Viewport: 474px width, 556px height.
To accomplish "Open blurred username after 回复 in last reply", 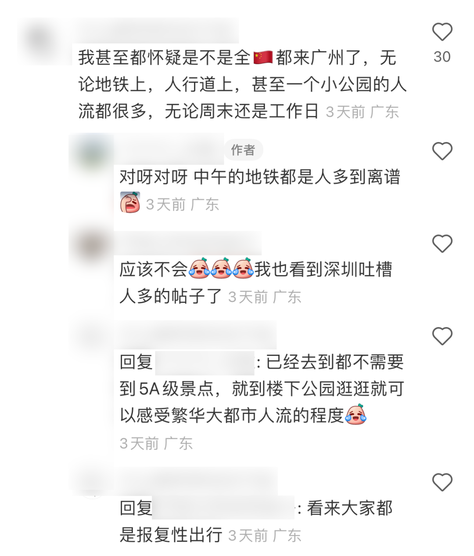I will (223, 508).
